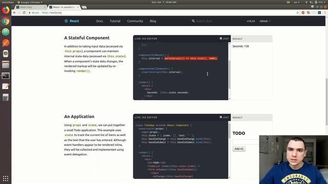Open the Calculator from the dock
The image size is (328, 184).
(x=6, y=97)
